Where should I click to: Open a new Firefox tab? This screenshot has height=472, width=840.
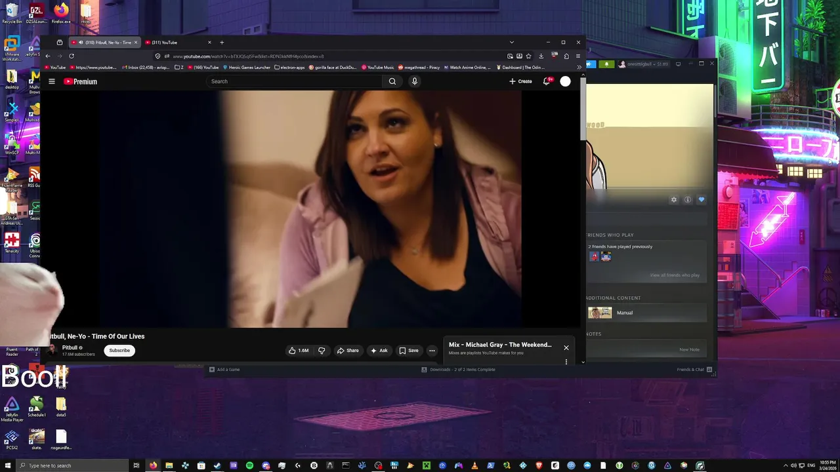point(222,43)
